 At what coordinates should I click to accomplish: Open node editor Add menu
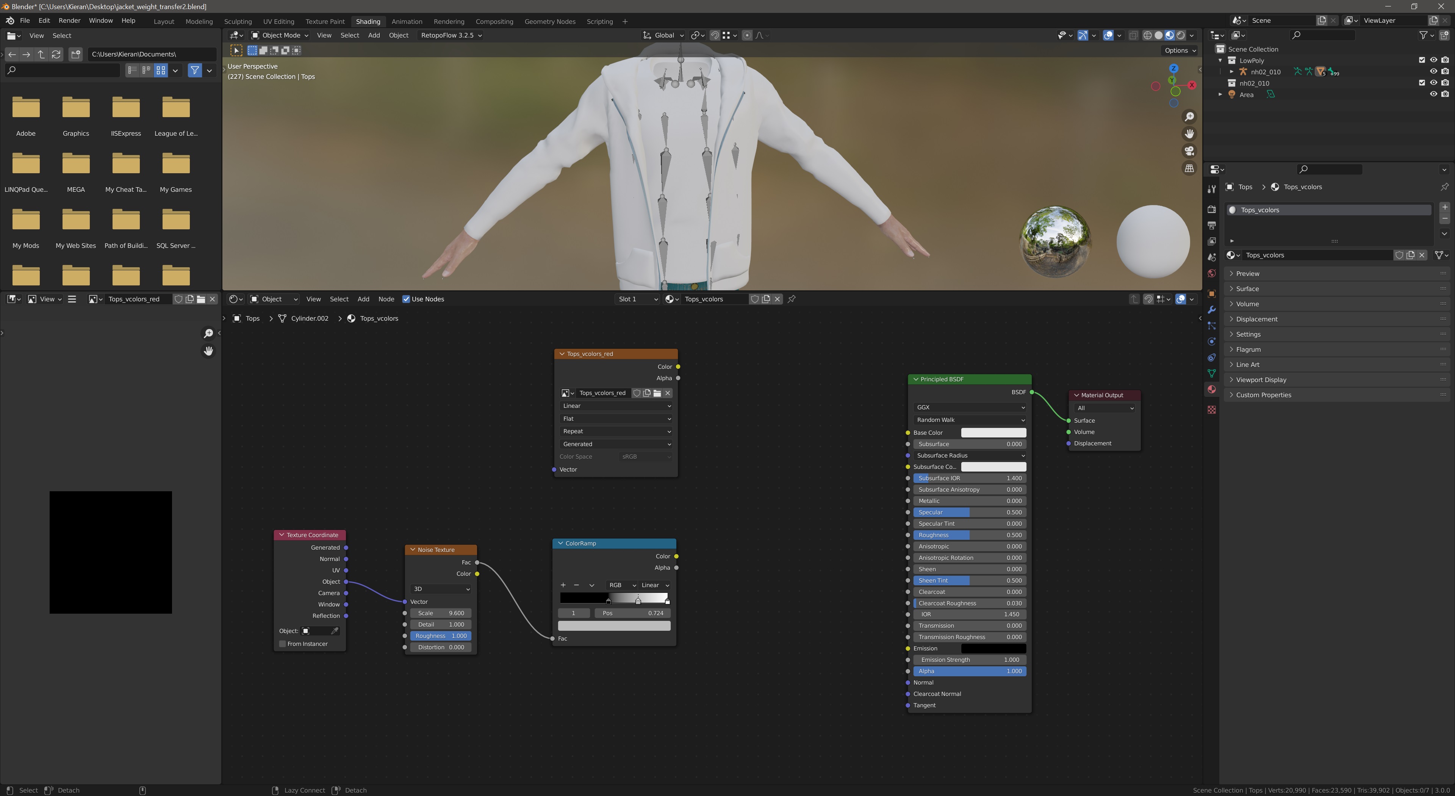coord(363,299)
